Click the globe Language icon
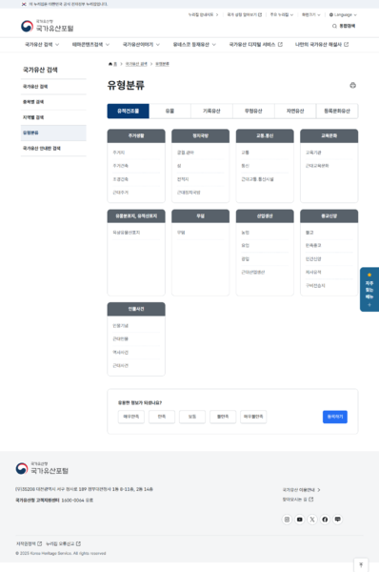Image resolution: width=379 pixels, height=572 pixels. pos(330,15)
